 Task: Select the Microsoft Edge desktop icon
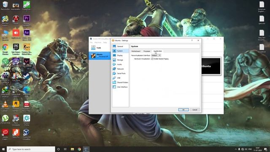click(27, 92)
